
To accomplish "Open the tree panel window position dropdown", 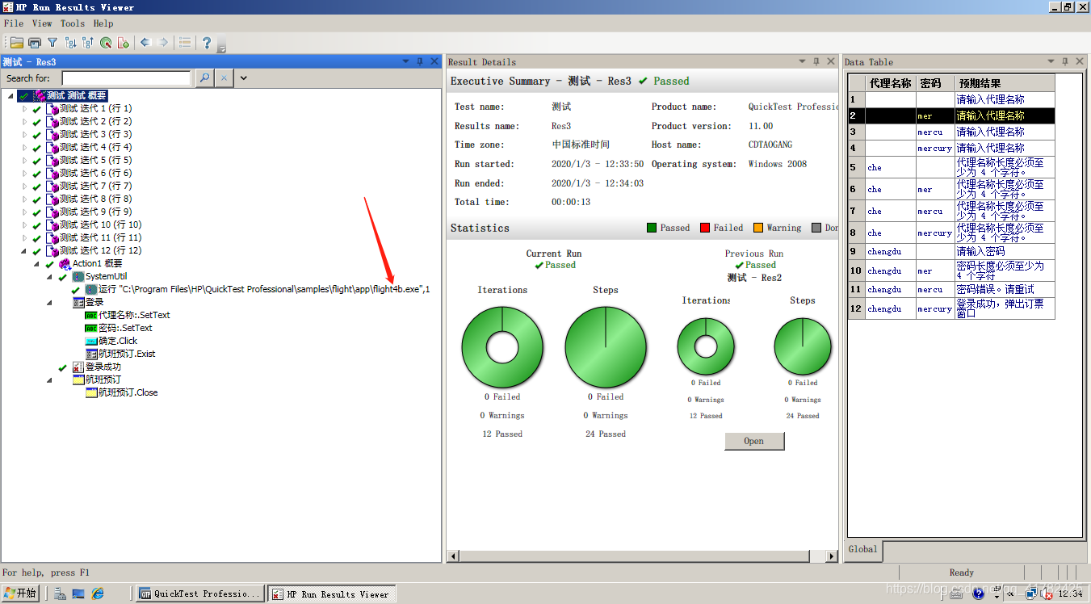I will (405, 61).
